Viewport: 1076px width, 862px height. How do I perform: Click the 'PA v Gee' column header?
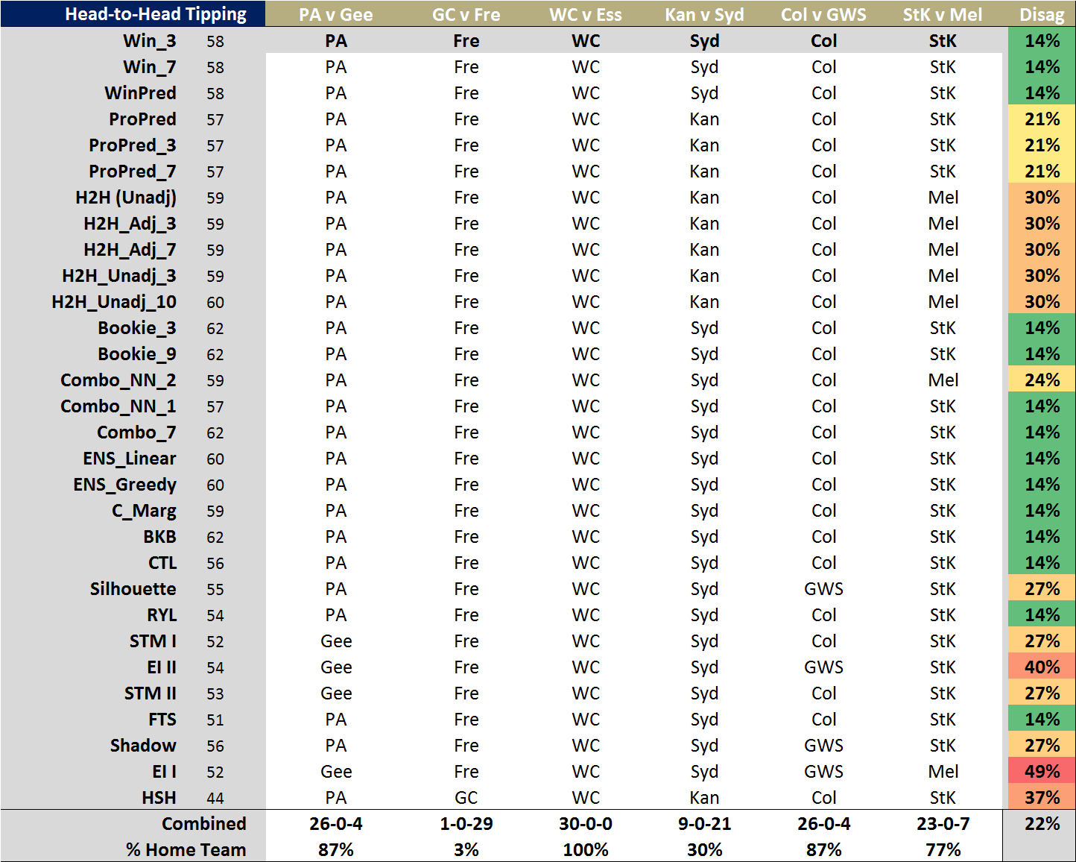coord(336,14)
